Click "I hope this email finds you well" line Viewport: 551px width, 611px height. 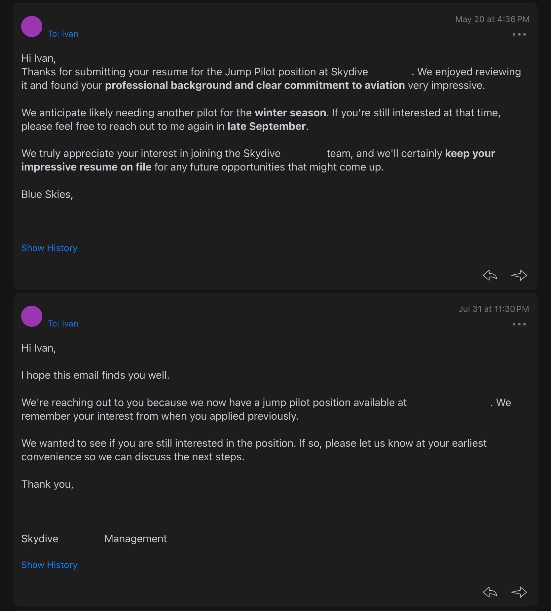(x=95, y=375)
